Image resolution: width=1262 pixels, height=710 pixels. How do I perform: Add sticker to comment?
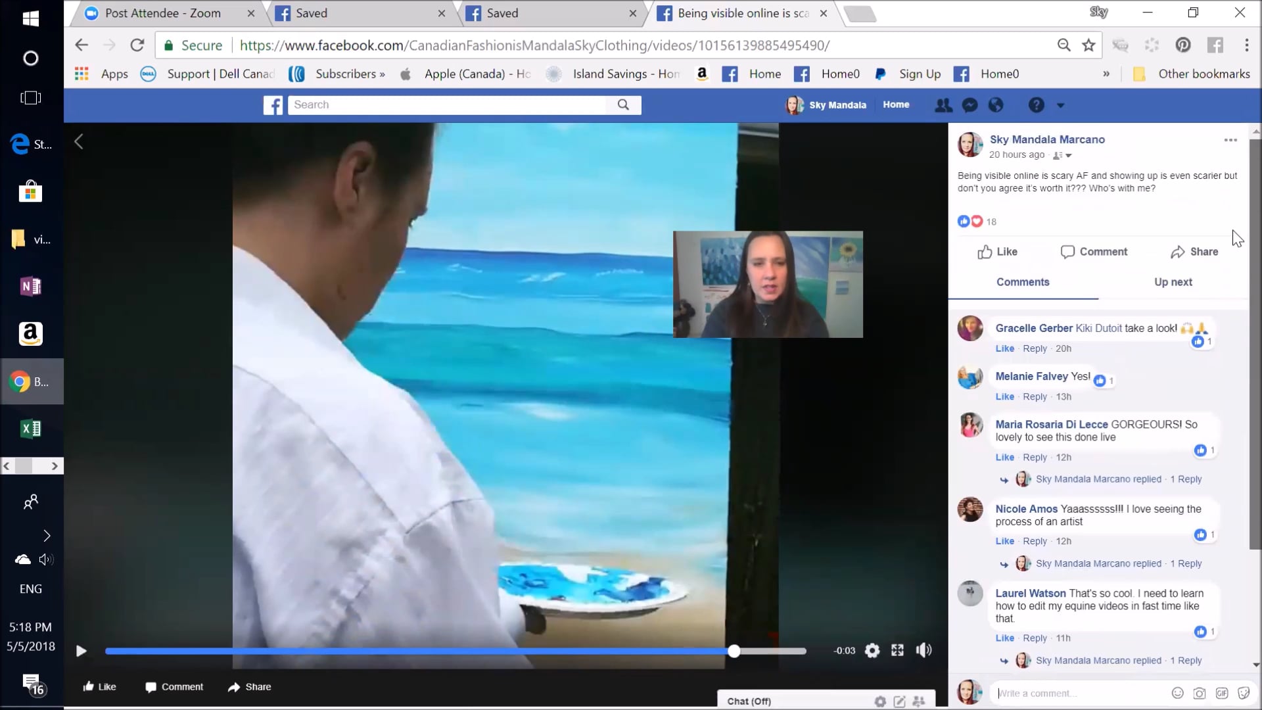[1244, 693]
